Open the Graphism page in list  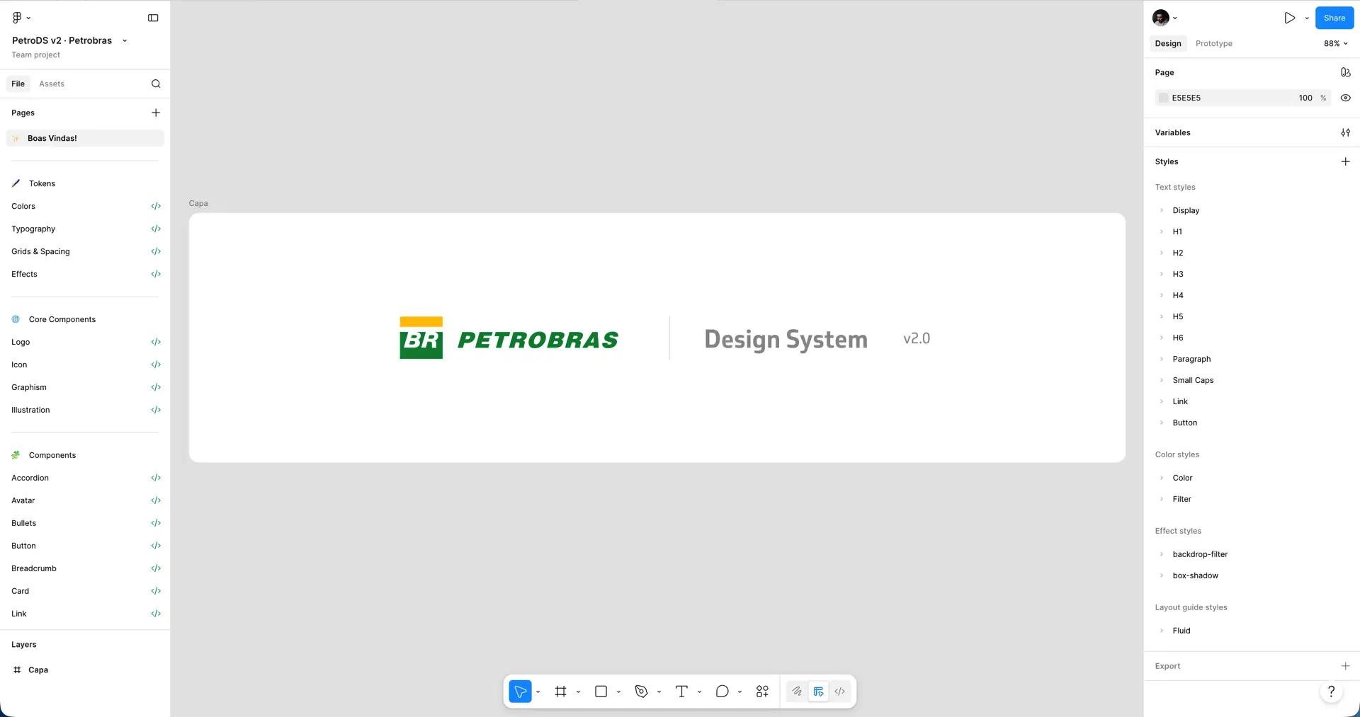click(29, 387)
